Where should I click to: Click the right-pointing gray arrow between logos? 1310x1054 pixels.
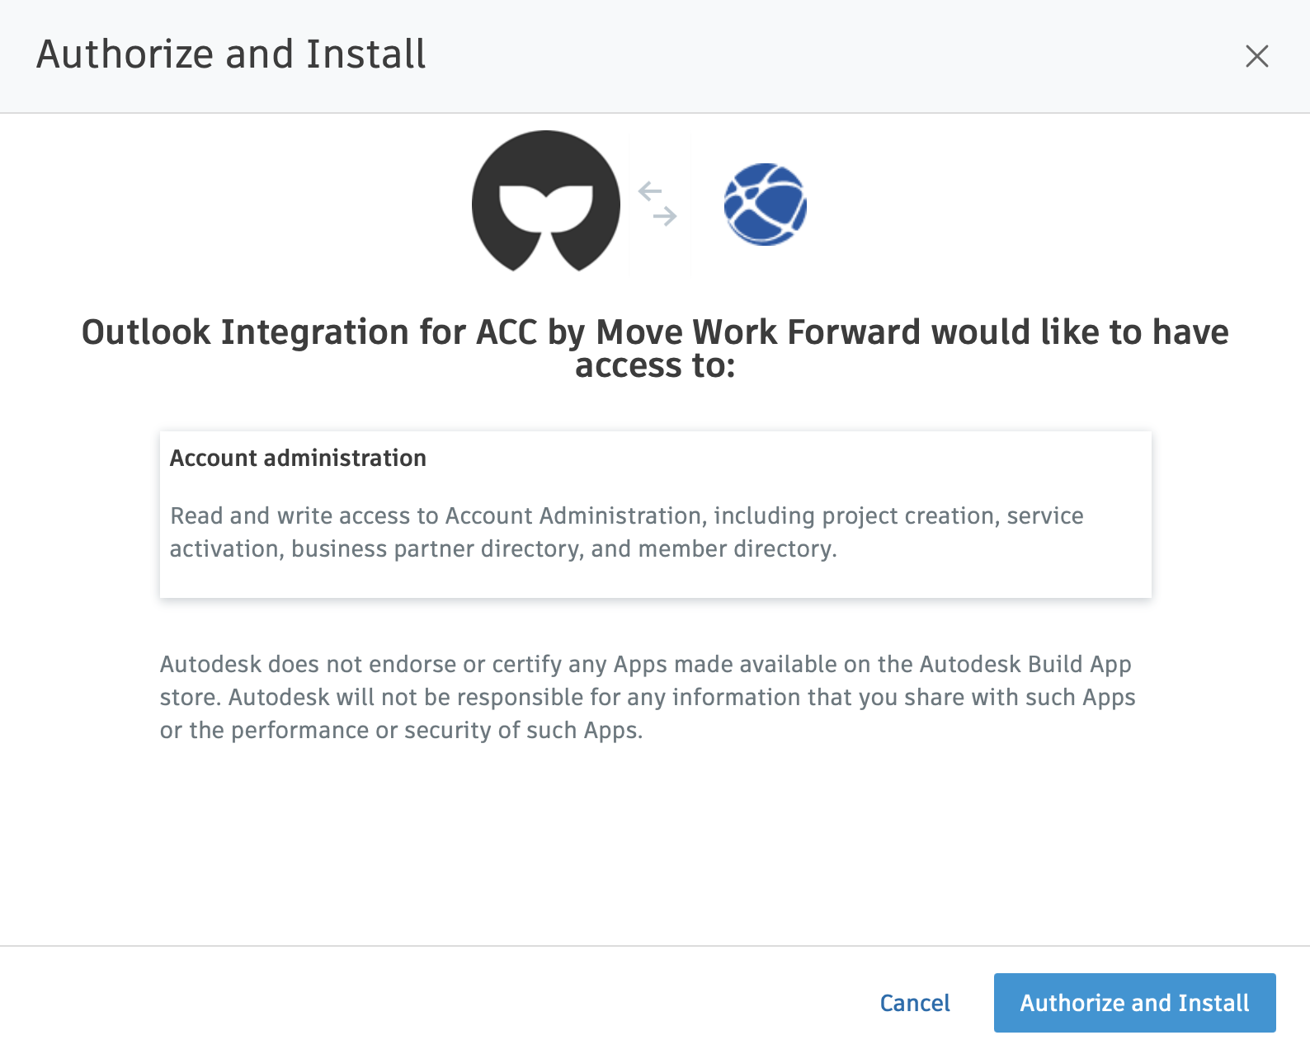[665, 217]
